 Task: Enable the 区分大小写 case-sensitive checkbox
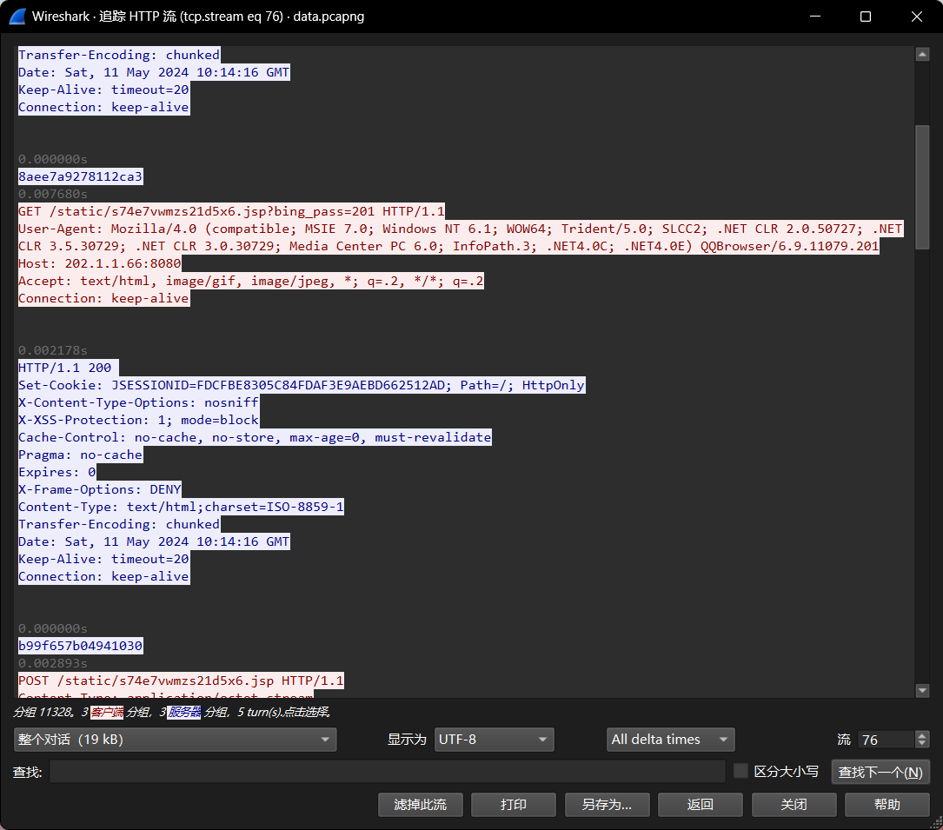(740, 771)
